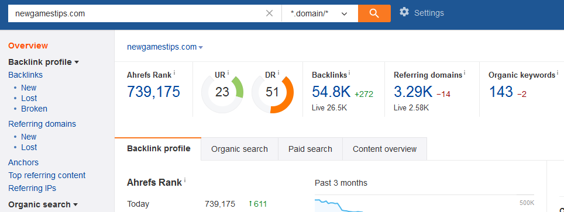Viewport: 564px width, 212px height.
Task: Open the Paid search tab
Action: click(310, 149)
